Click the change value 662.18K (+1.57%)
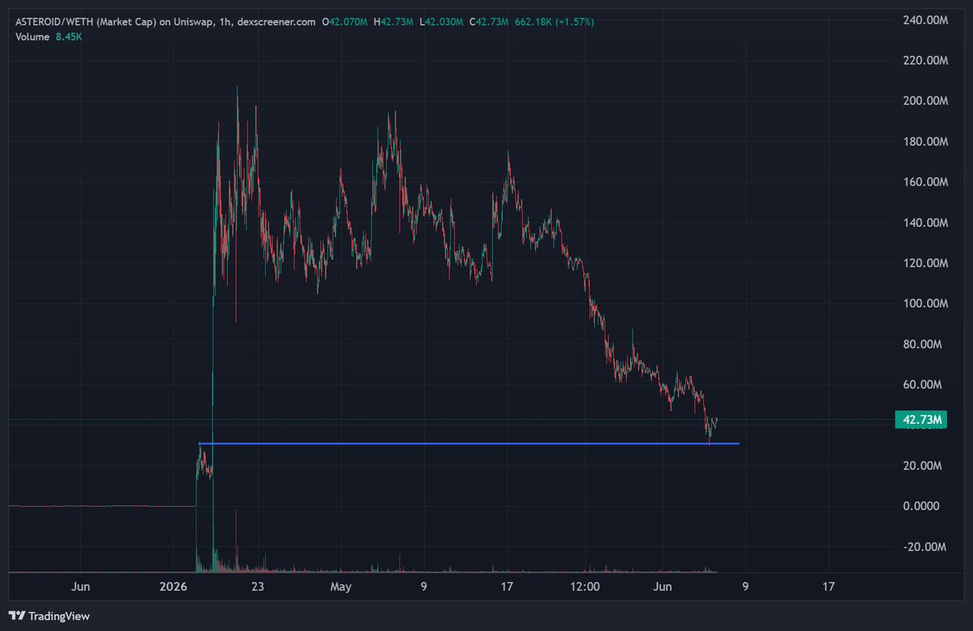 point(555,22)
